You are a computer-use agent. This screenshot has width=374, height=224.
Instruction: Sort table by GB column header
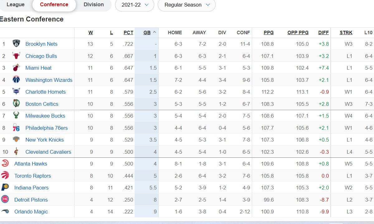coord(147,33)
